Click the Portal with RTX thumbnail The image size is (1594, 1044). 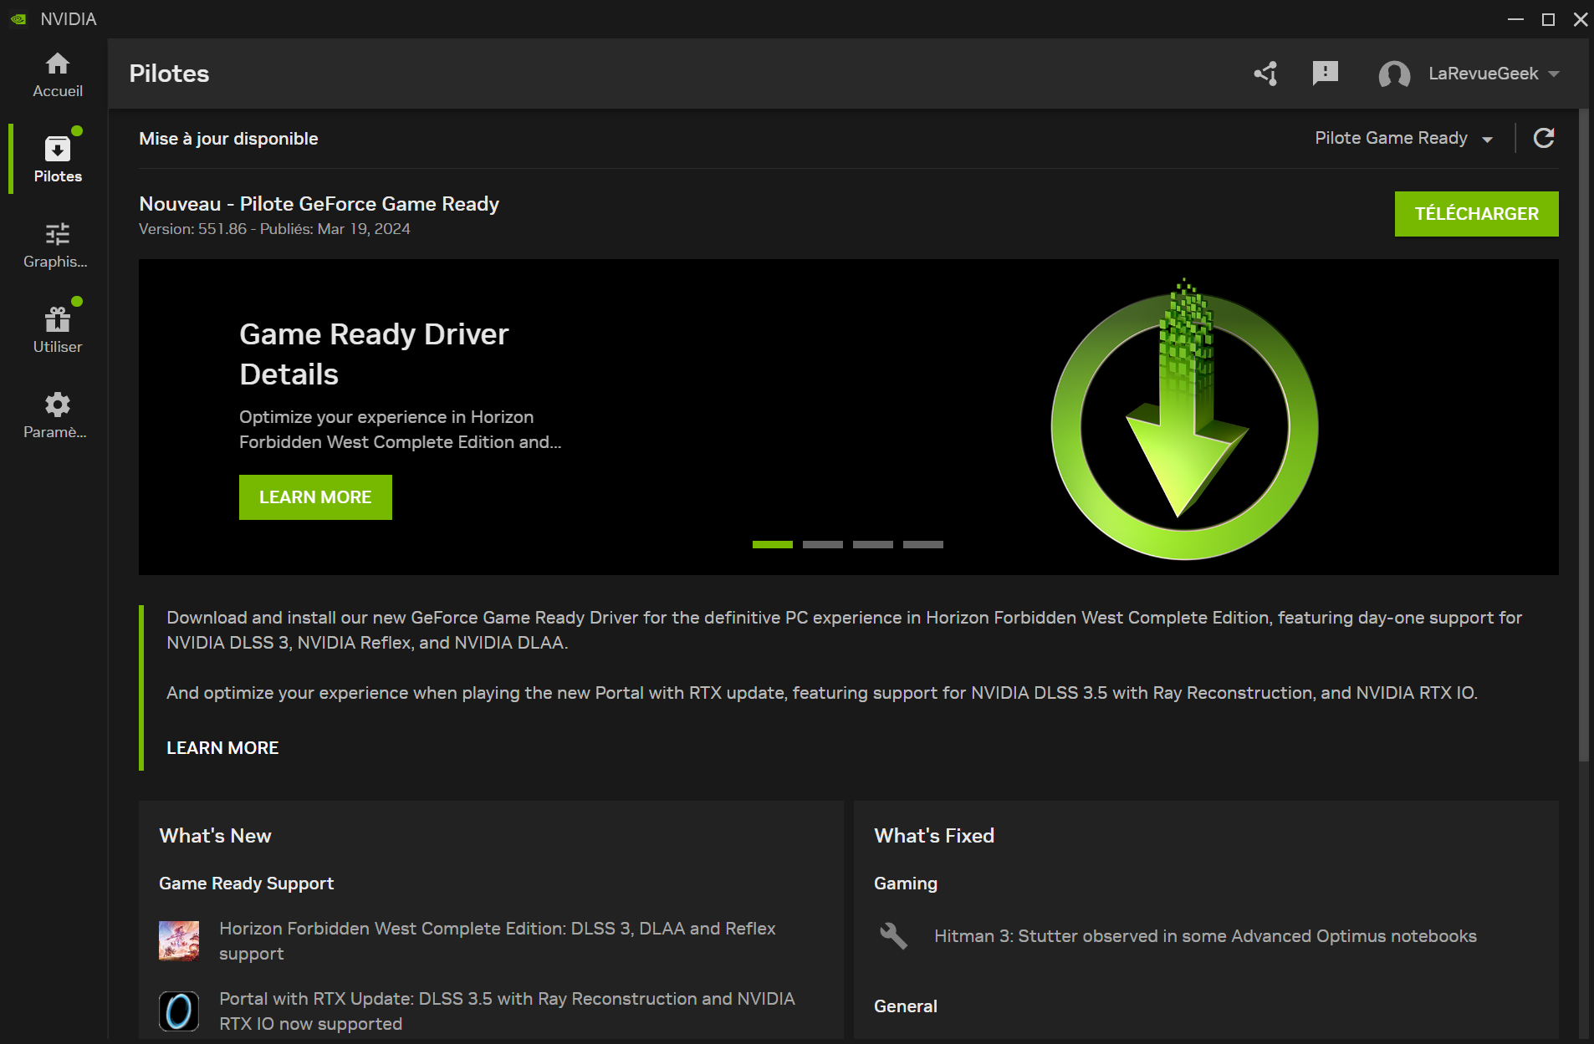179,1011
